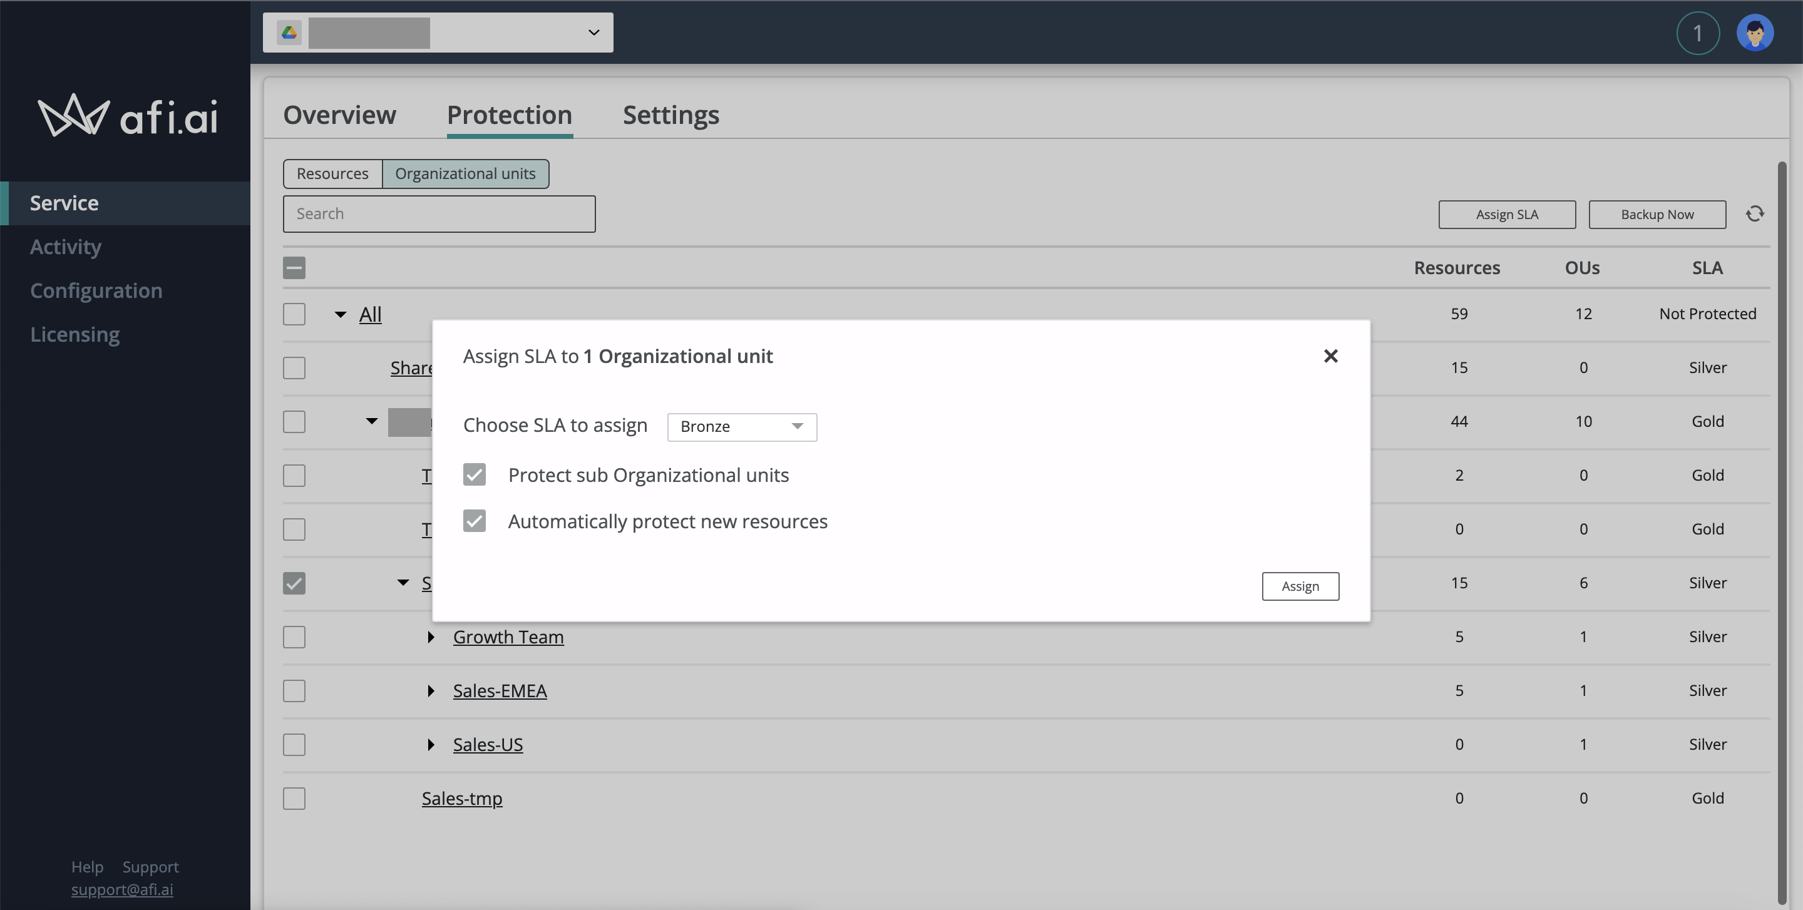Screen dimensions: 1803x910
Task: Uncheck Automatically protect new resources
Action: click(475, 521)
